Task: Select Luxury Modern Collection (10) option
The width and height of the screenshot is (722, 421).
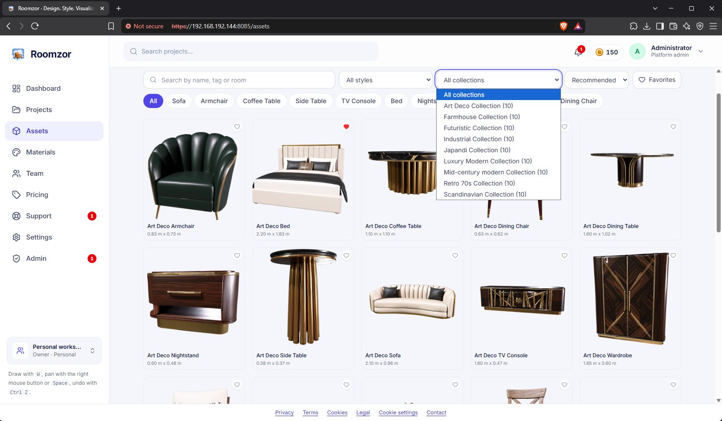Action: coord(498,161)
